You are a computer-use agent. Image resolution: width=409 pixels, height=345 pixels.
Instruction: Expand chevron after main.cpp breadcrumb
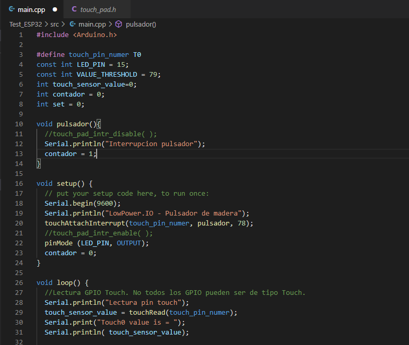click(x=110, y=24)
